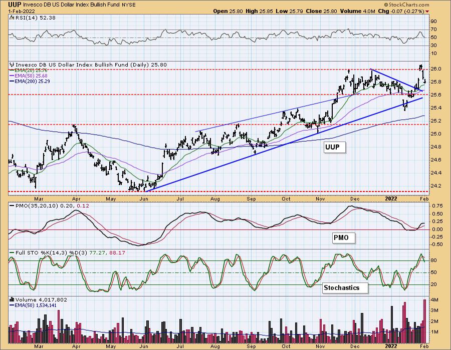This screenshot has height=350, width=451.
Task: Click the EMA(20) 25.76 legend entry
Action: 28,70
